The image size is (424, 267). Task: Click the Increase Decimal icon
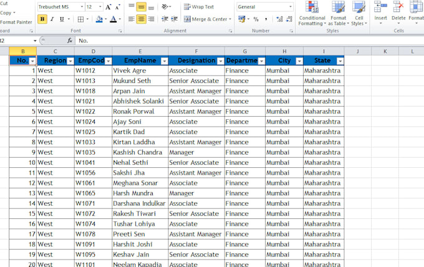click(279, 19)
